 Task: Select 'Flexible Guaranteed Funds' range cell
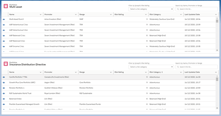pos(90,104)
